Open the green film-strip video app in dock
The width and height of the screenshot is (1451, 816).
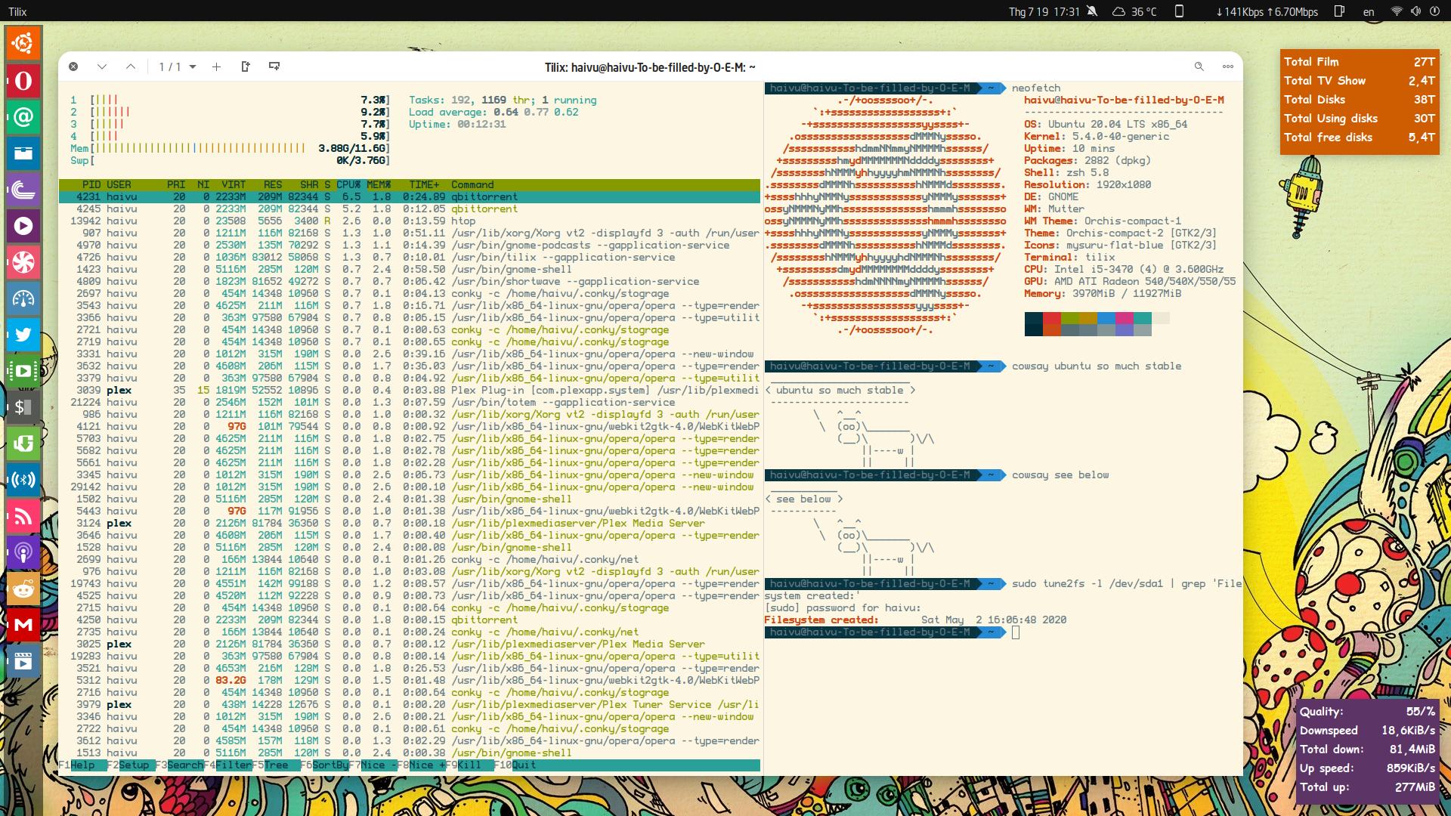click(x=23, y=371)
